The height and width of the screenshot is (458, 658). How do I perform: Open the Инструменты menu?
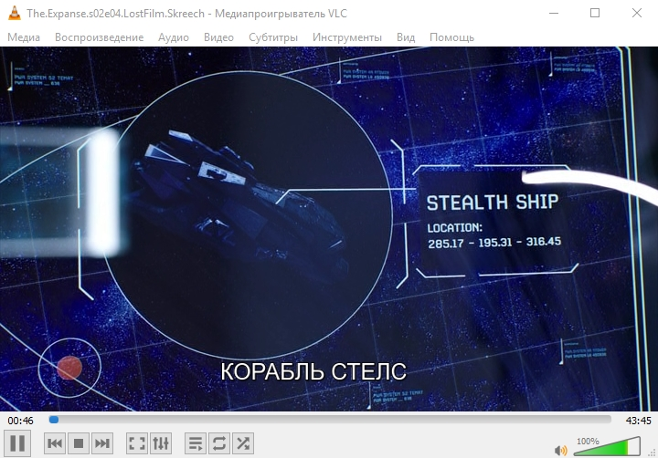tap(347, 37)
